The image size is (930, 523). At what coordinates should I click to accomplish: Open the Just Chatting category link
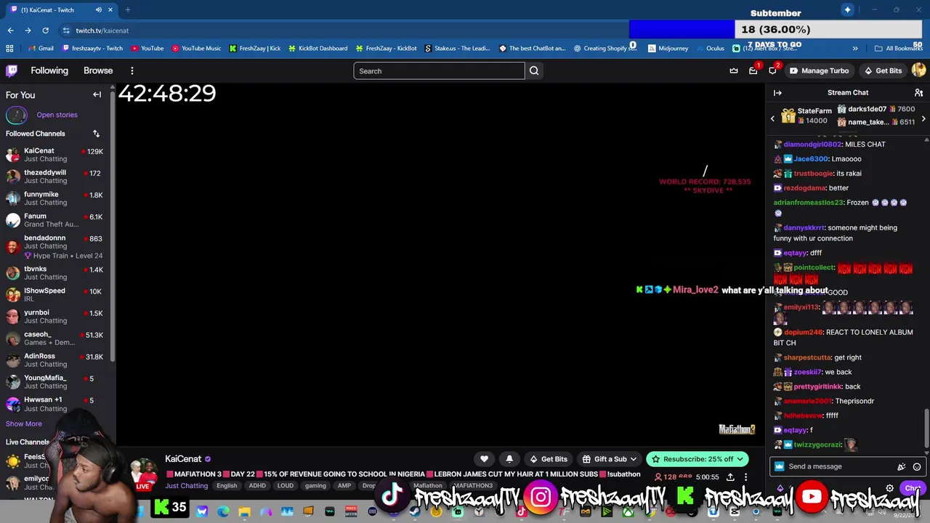point(186,486)
